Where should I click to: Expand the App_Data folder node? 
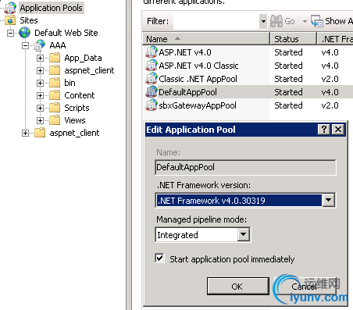(x=40, y=58)
